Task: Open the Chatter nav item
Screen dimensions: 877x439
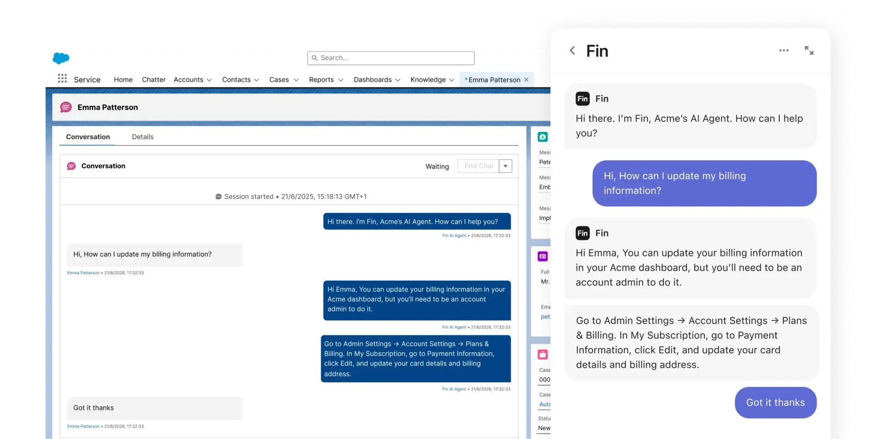Action: coord(154,79)
